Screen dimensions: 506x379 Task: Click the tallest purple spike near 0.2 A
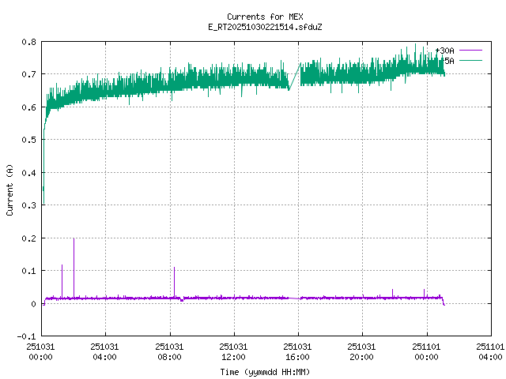(x=74, y=241)
